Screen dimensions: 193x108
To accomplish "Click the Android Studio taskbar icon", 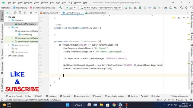I will click(120, 105).
